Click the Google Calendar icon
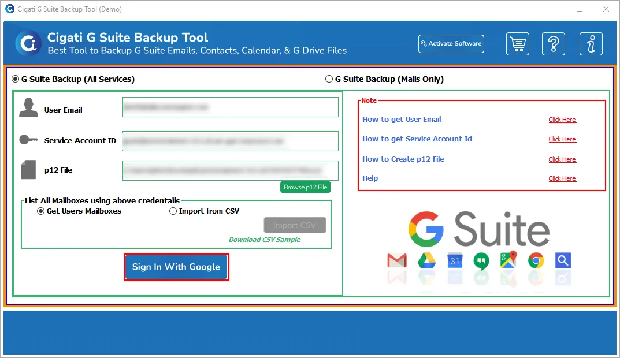 tap(455, 260)
